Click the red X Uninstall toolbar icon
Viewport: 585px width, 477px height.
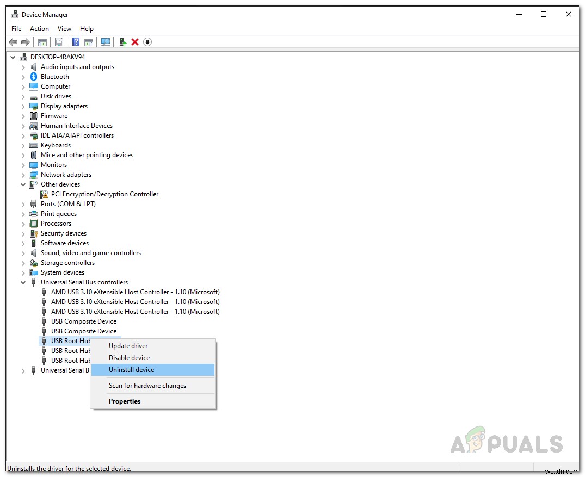tap(135, 42)
